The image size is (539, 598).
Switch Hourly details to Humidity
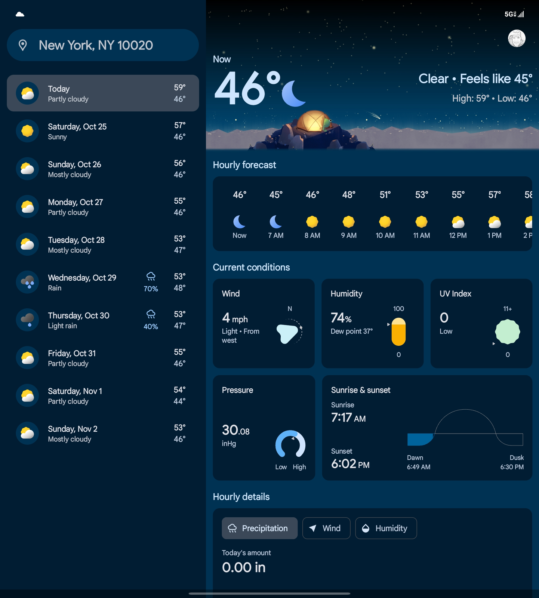(x=386, y=528)
